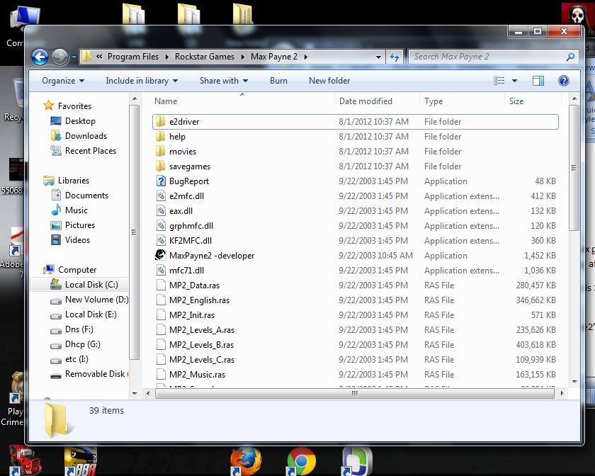
Task: Open the address bar history dropdown
Action: [378, 57]
